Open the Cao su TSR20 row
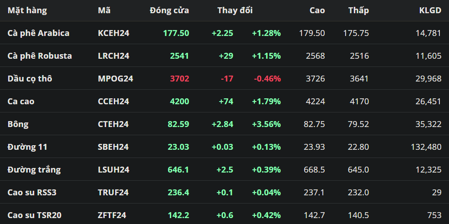The height and width of the screenshot is (224, 449). click(35, 215)
